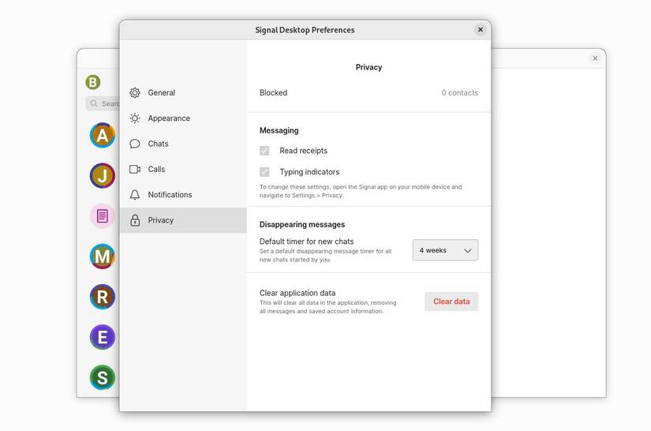The height and width of the screenshot is (431, 651).
Task: Open profile avatar B in main window
Action: click(93, 82)
